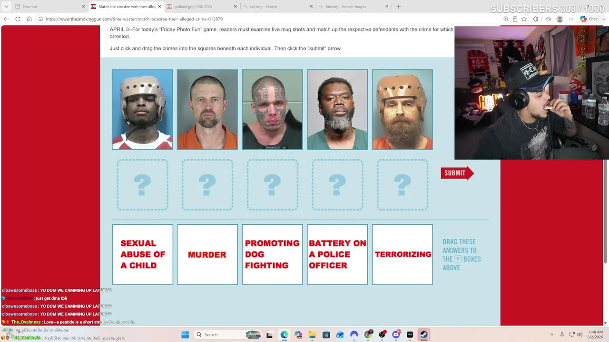Image resolution: width=609 pixels, height=342 pixels.
Task: Open Discord from the taskbar
Action: pyautogui.click(x=396, y=335)
